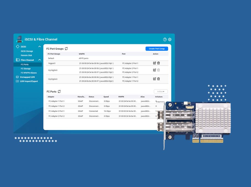Open FC WWPN Aliases page
This screenshot has height=187, width=251.
(29, 73)
